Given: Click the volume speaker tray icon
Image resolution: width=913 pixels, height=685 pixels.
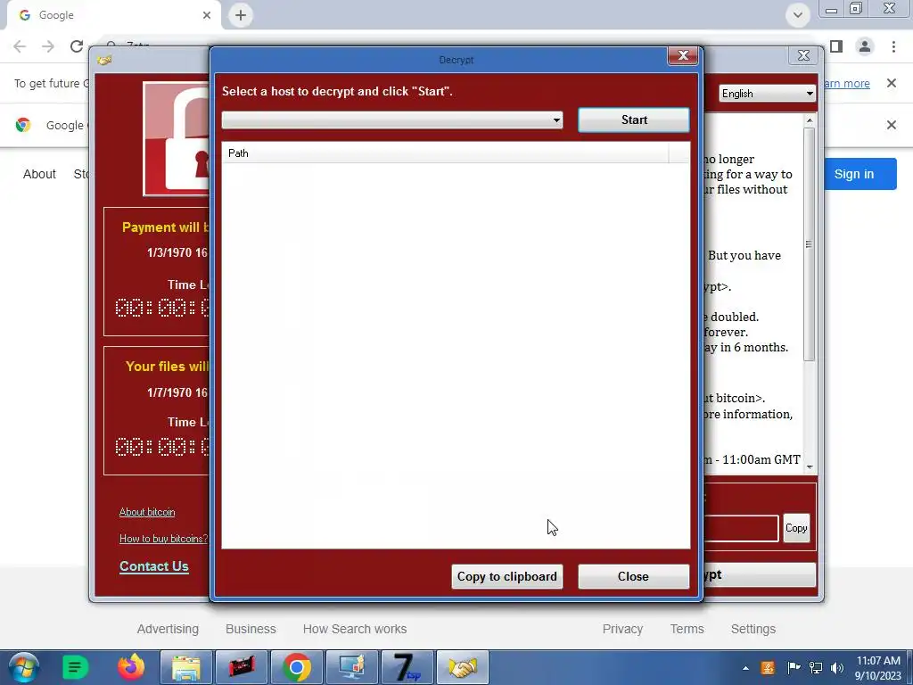Looking at the screenshot, I should point(836,668).
